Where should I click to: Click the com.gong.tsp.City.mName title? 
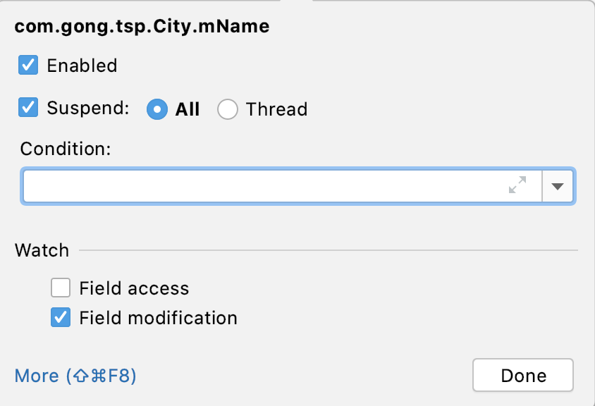pyautogui.click(x=142, y=27)
